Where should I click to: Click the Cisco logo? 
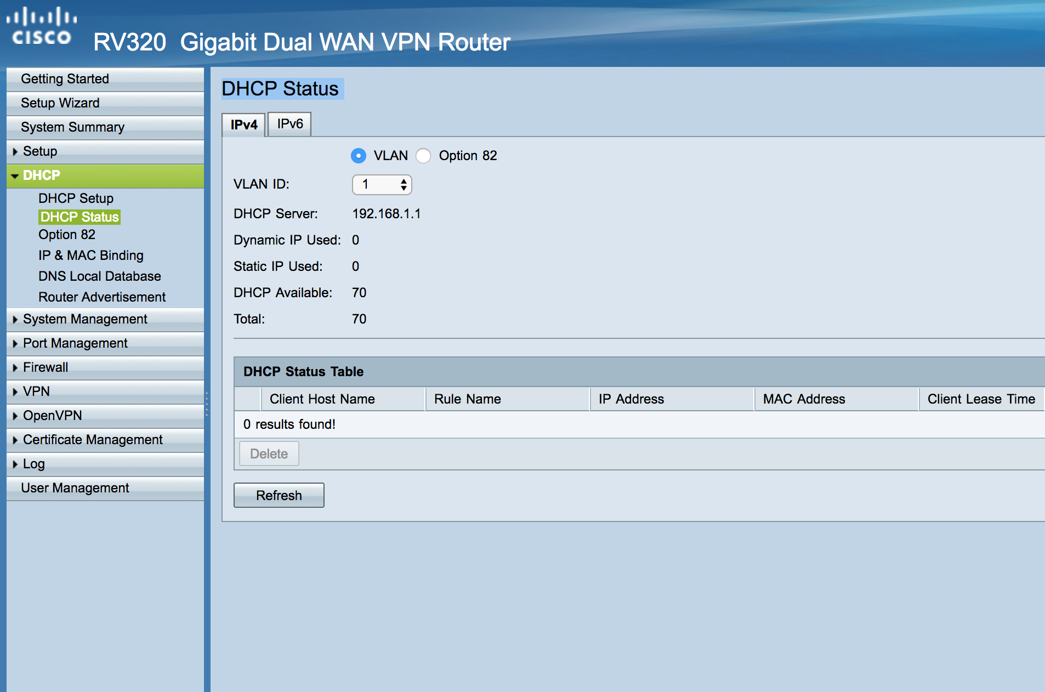[41, 25]
